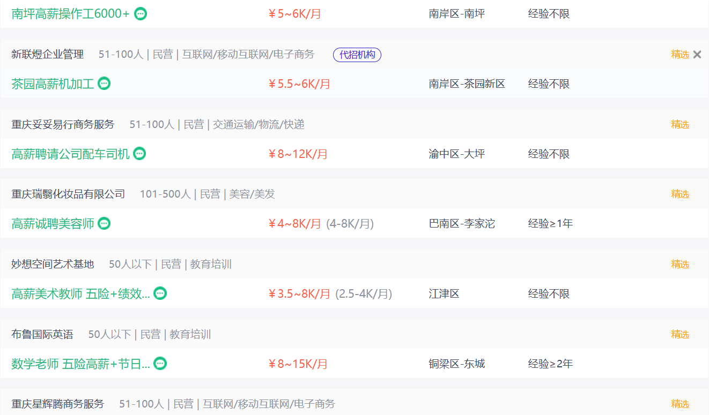Viewport: 709px width, 415px height.
Task: Open 茶园高薪机加工 job title link
Action: [x=53, y=84]
